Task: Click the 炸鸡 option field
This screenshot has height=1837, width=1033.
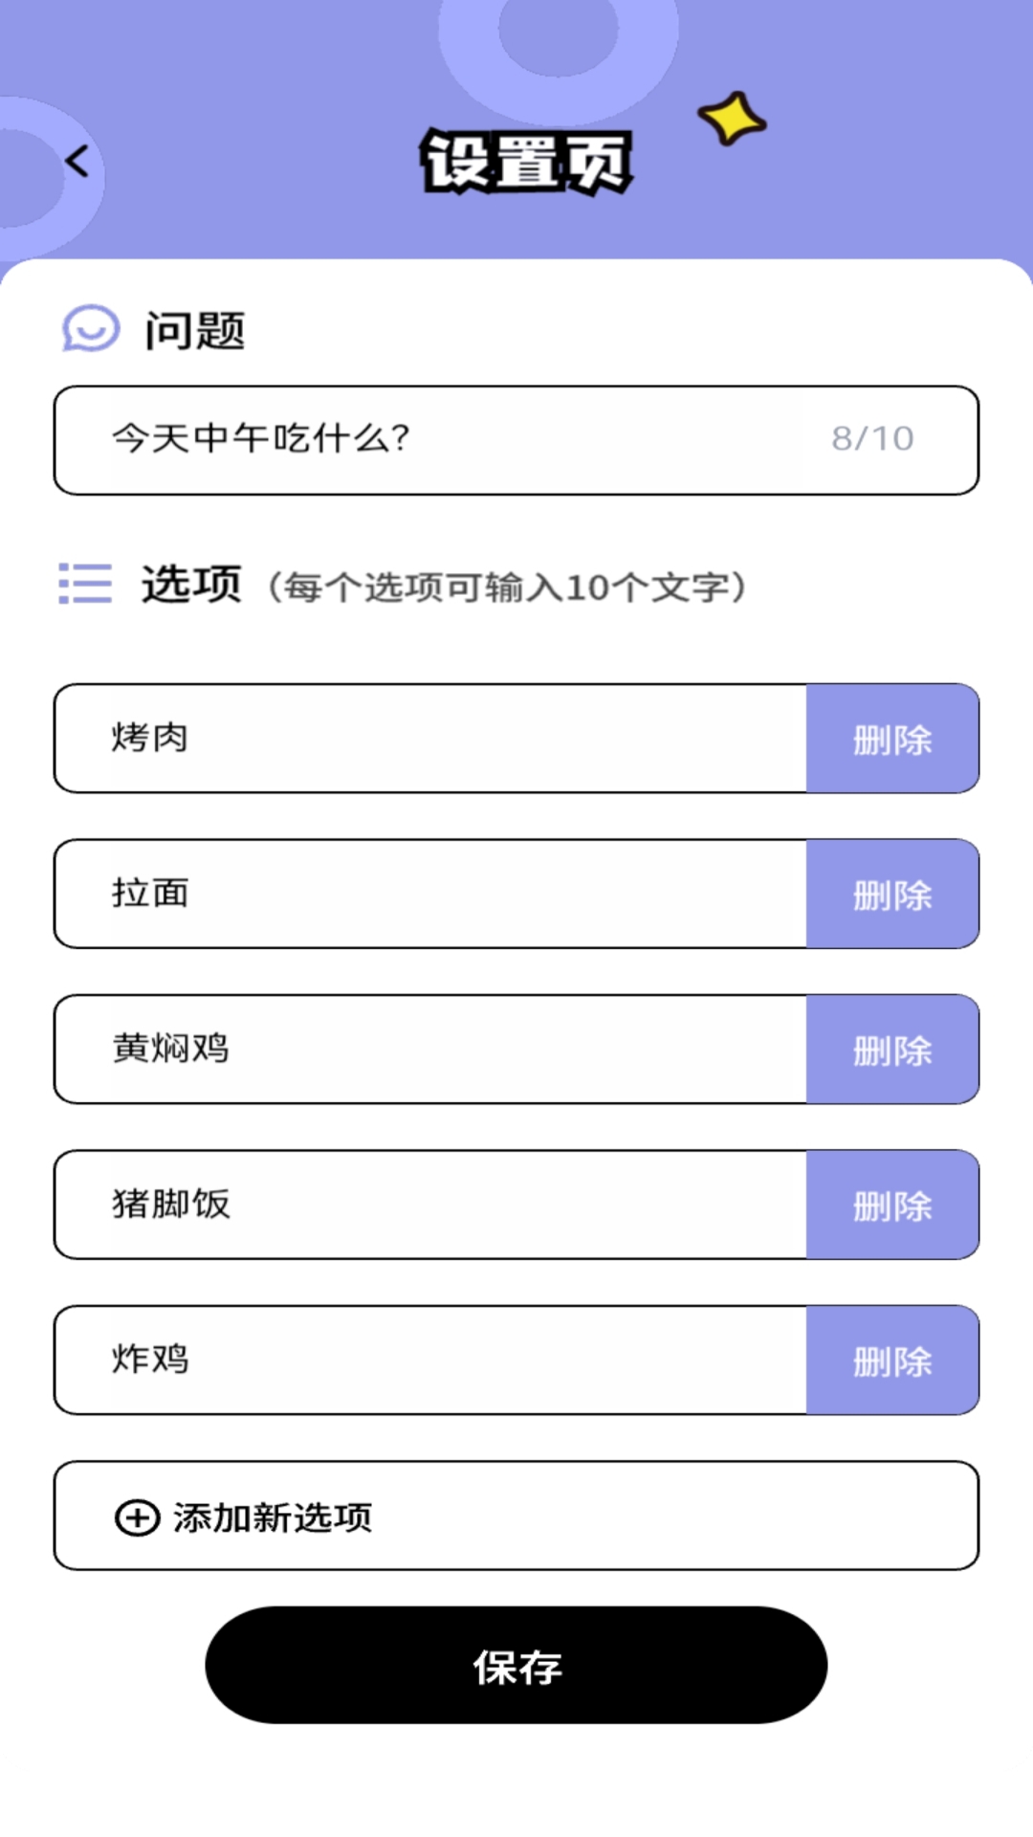Action: coord(430,1360)
